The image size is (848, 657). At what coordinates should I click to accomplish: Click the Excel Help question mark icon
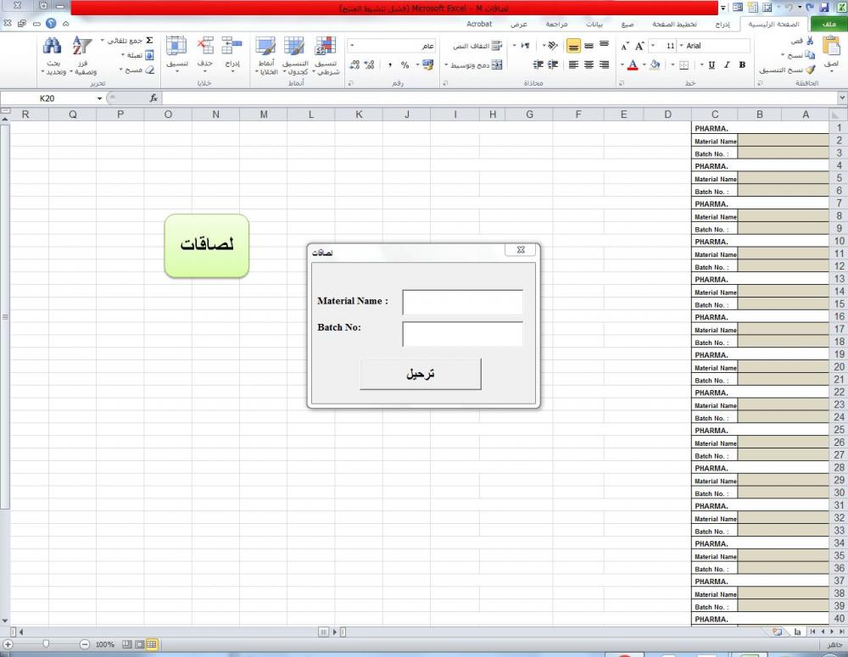[x=51, y=23]
